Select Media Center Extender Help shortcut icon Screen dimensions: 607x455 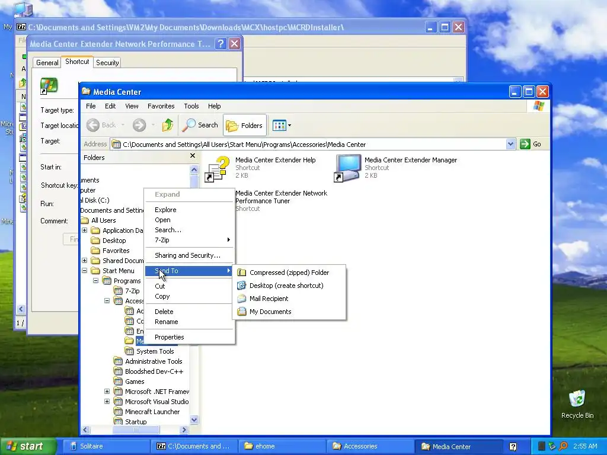point(217,168)
